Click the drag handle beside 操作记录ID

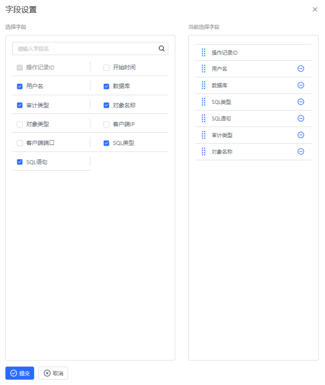[203, 52]
